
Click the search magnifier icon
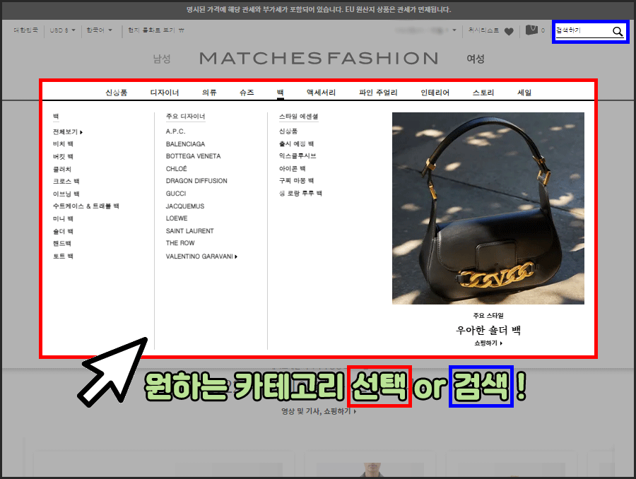(x=618, y=31)
